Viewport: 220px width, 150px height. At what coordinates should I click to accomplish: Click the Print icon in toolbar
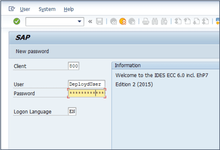coord(146,22)
